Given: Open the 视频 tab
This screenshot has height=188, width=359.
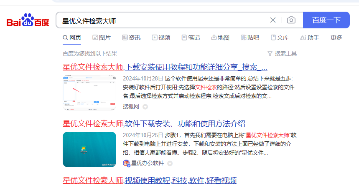Looking at the screenshot, I should (x=161, y=38).
